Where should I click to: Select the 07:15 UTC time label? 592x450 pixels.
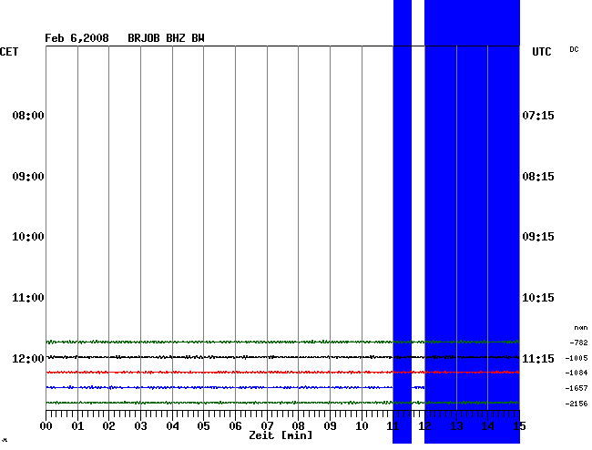(538, 115)
